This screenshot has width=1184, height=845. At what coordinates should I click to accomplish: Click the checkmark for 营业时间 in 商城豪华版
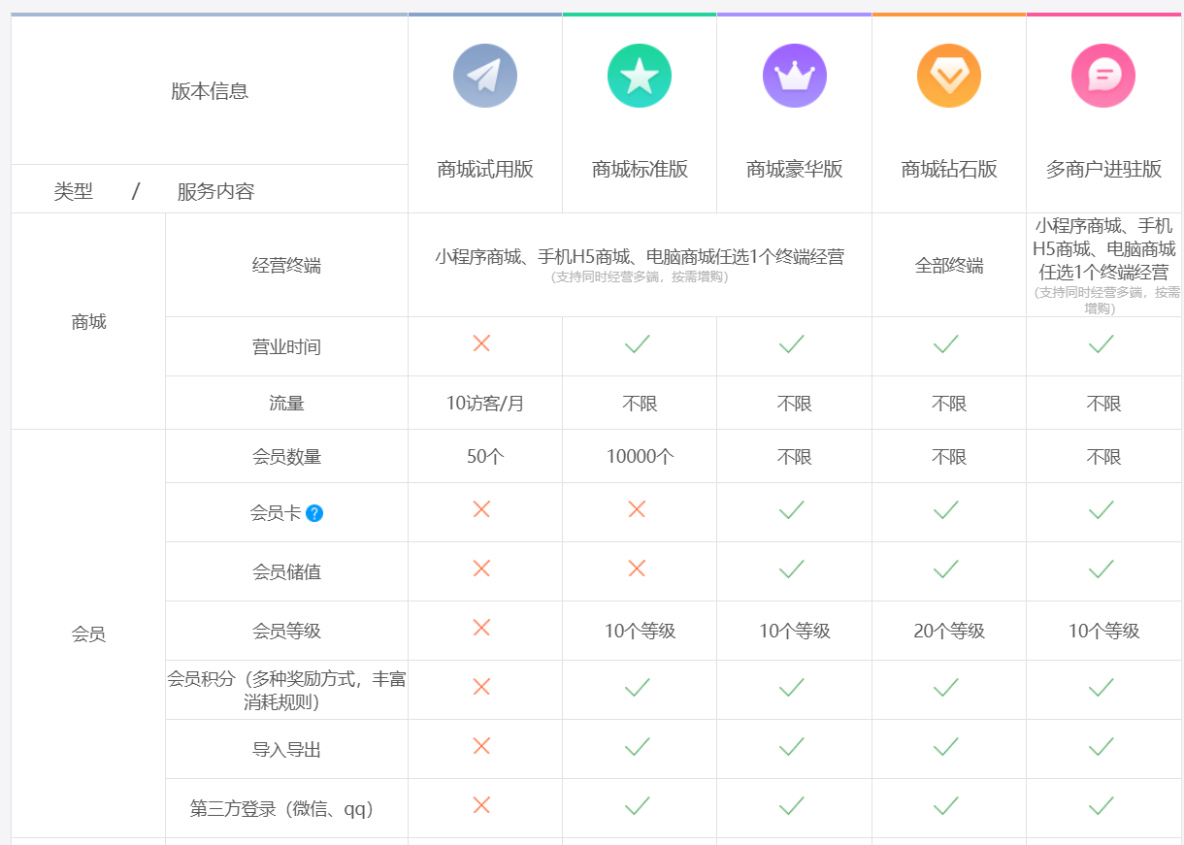[792, 343]
